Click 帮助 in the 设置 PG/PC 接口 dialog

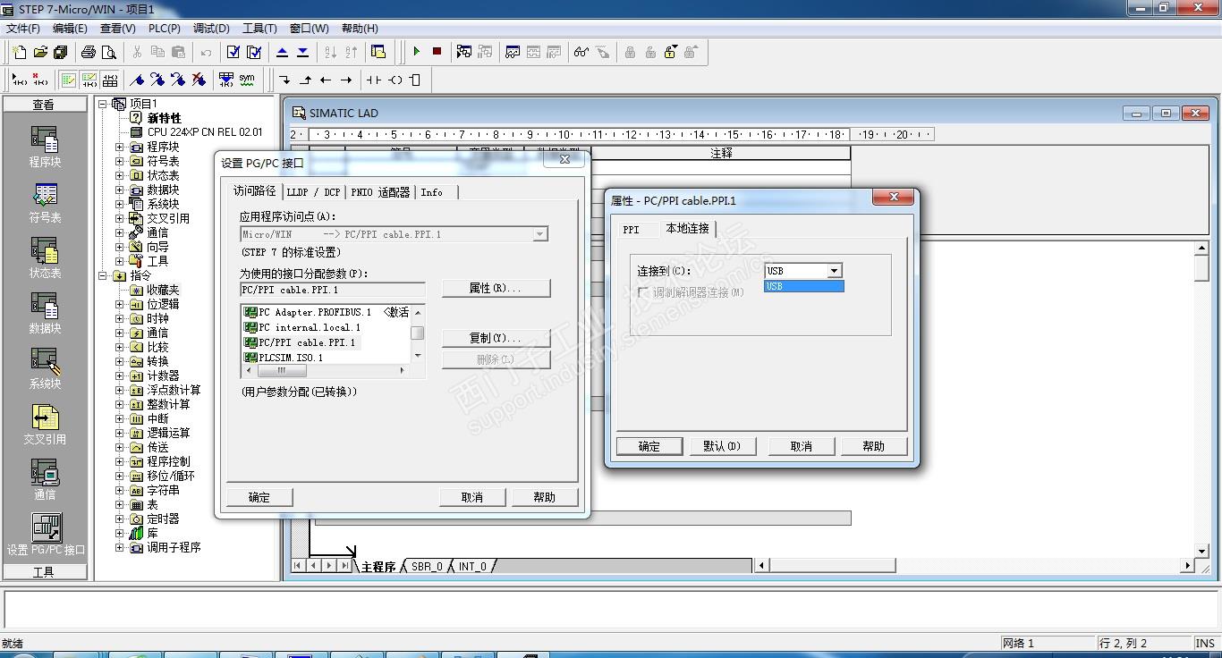pyautogui.click(x=545, y=497)
